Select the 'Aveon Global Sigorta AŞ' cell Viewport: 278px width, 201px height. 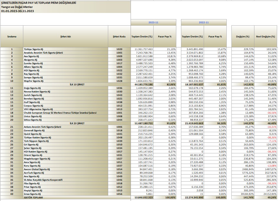(x=66, y=169)
